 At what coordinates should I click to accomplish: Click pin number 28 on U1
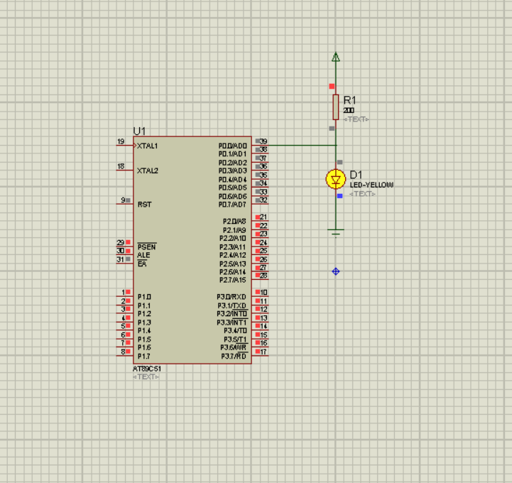point(263,276)
